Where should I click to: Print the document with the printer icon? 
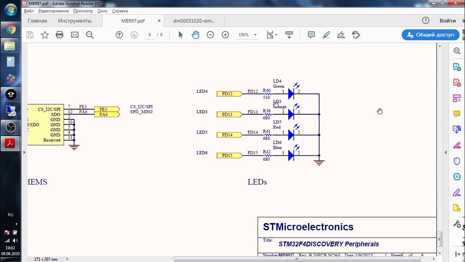60,35
